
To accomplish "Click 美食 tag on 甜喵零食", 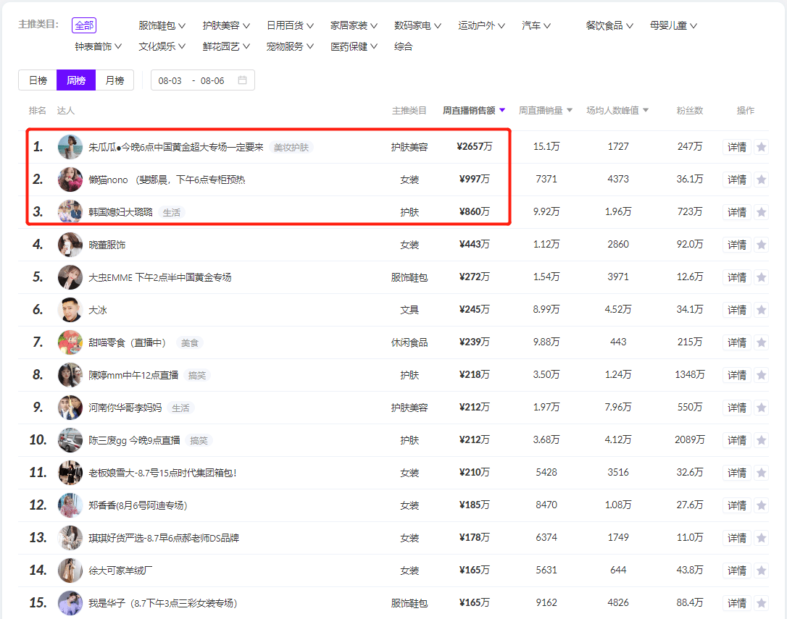I will (x=190, y=342).
